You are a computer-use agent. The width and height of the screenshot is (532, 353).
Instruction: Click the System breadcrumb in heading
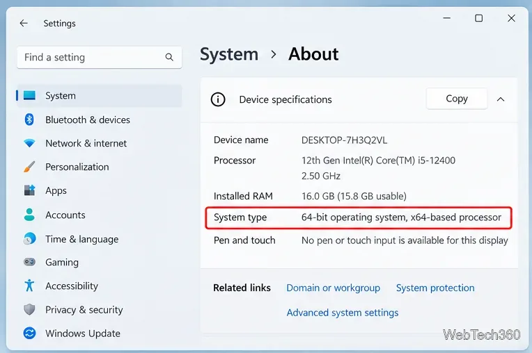pos(229,54)
